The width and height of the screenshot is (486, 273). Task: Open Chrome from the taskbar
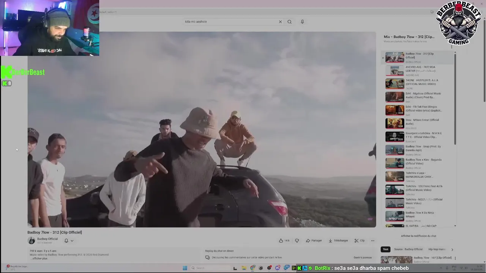[252, 268]
